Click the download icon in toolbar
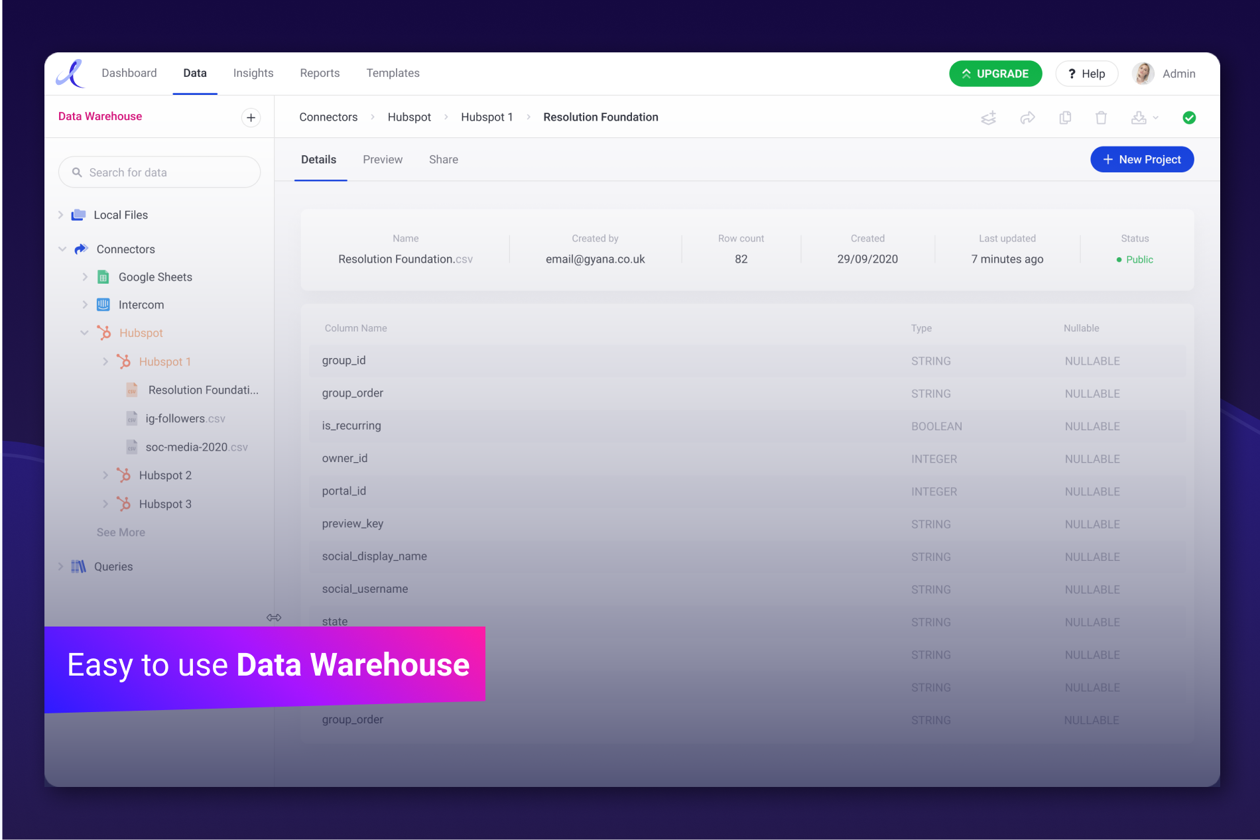Viewport: 1260px width, 840px height. pyautogui.click(x=1139, y=117)
